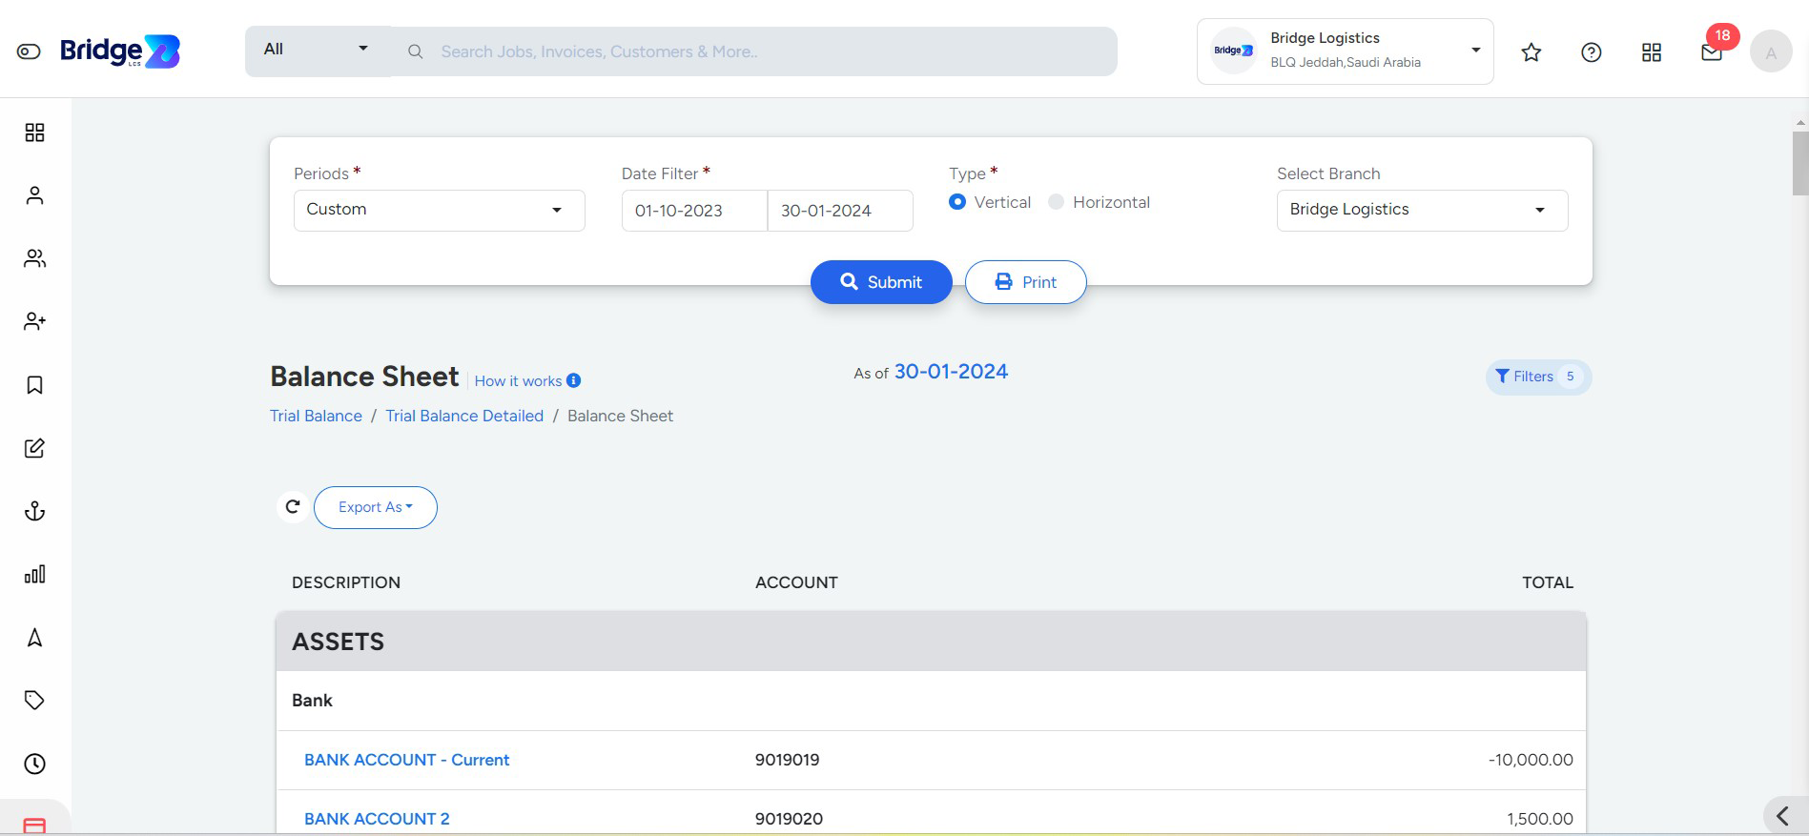Click account number 9019020
This screenshot has width=1809, height=836.
[789, 819]
